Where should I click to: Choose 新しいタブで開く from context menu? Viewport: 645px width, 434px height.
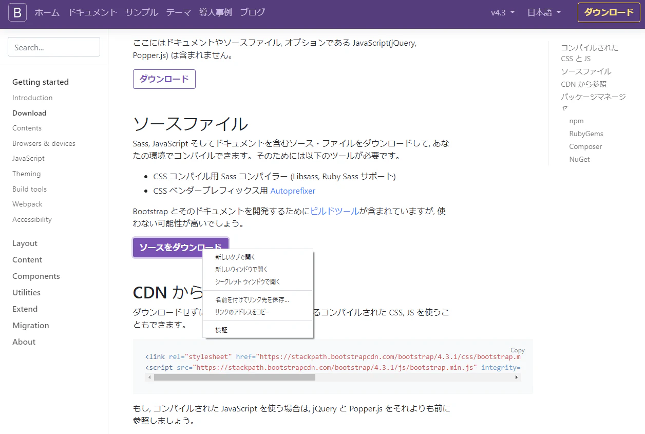[x=258, y=257]
